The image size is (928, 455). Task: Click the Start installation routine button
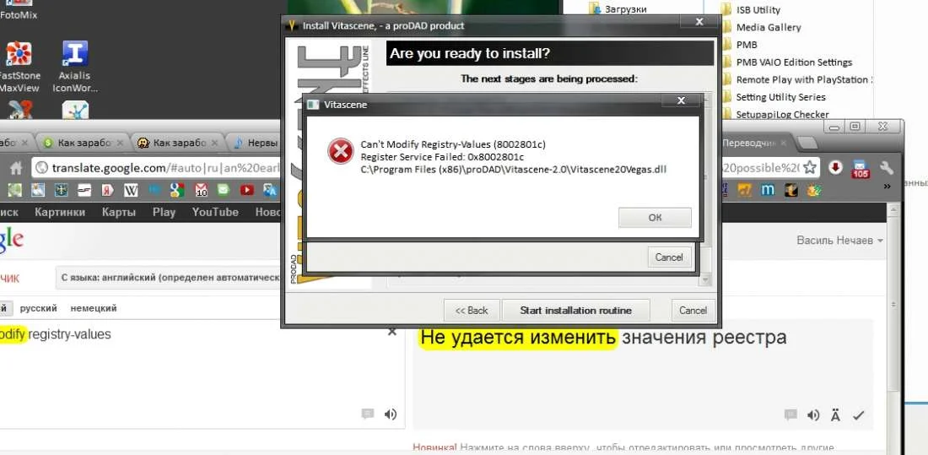[x=575, y=311]
